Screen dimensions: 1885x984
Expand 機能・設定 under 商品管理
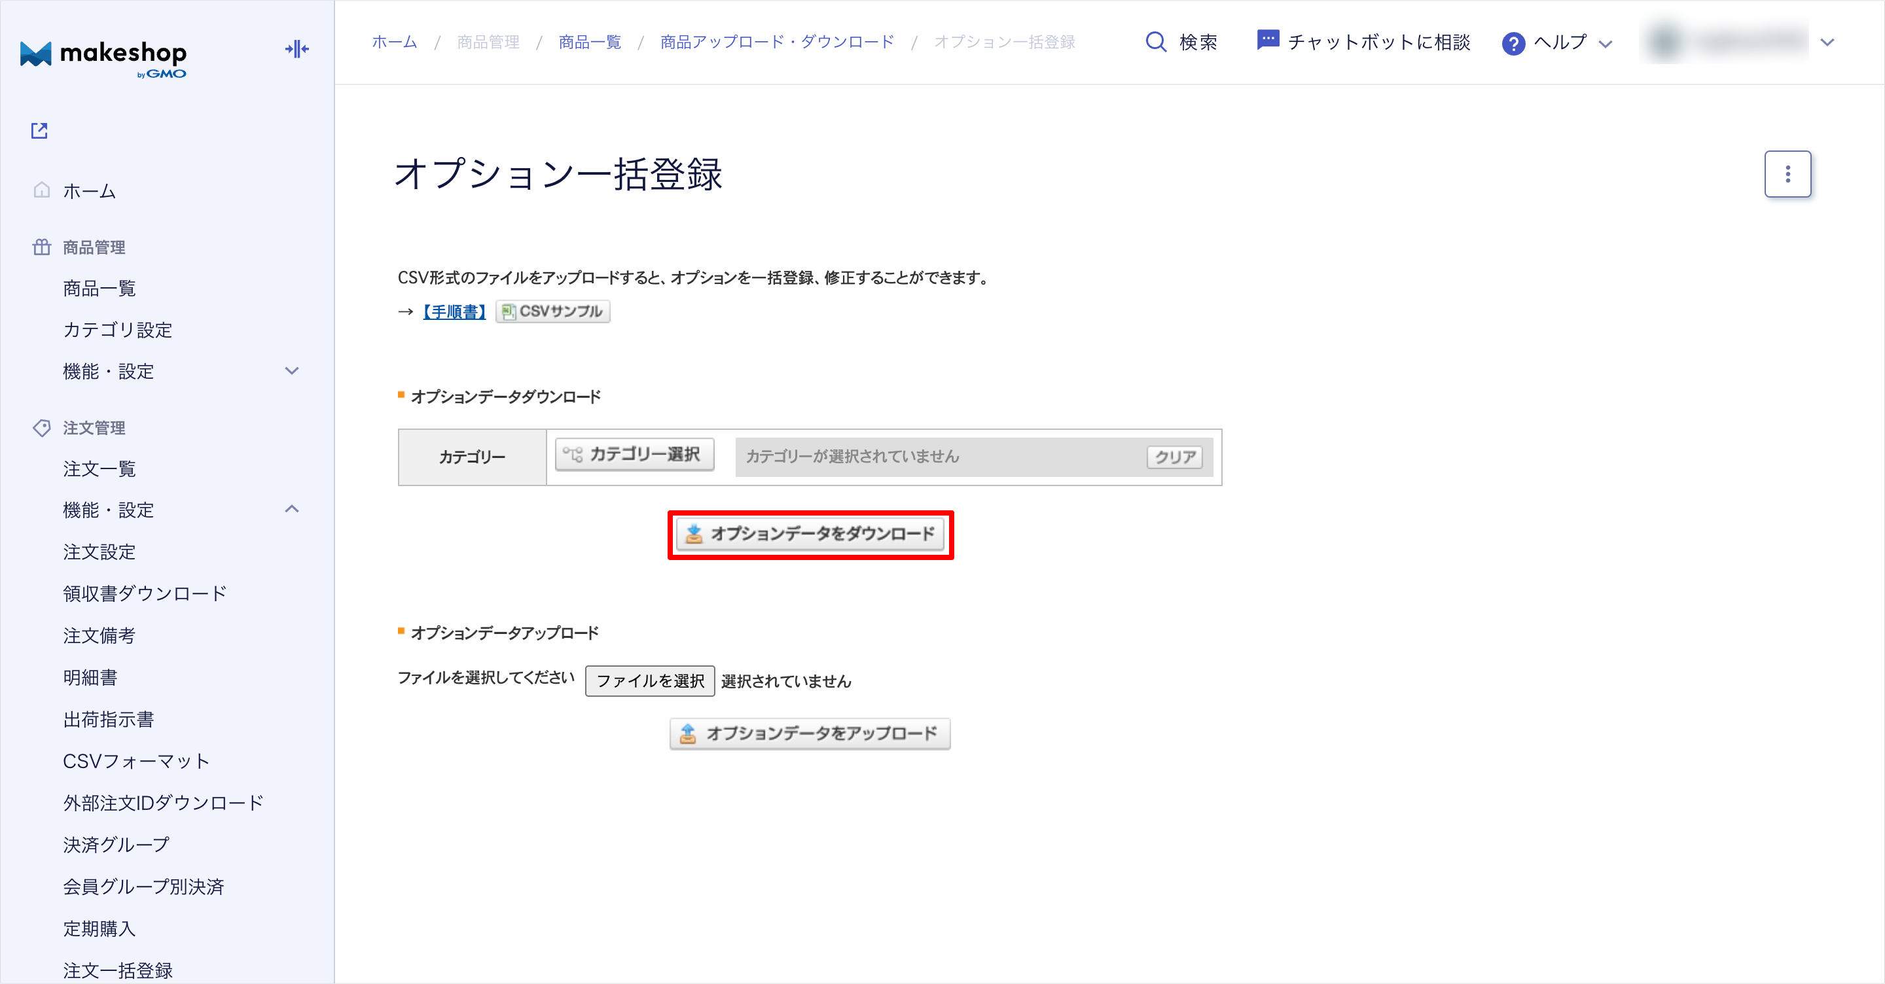(291, 371)
